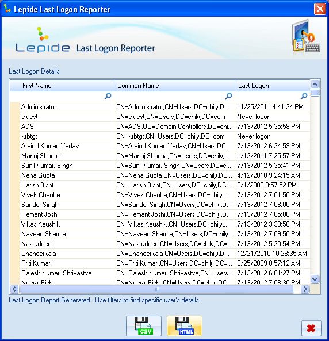The width and height of the screenshot is (329, 341).
Task: Select the krbtgt row
Action: pyautogui.click(x=160, y=136)
